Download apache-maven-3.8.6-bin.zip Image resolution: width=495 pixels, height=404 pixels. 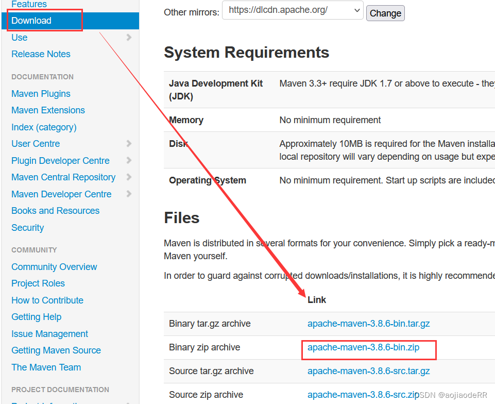pyautogui.click(x=363, y=347)
